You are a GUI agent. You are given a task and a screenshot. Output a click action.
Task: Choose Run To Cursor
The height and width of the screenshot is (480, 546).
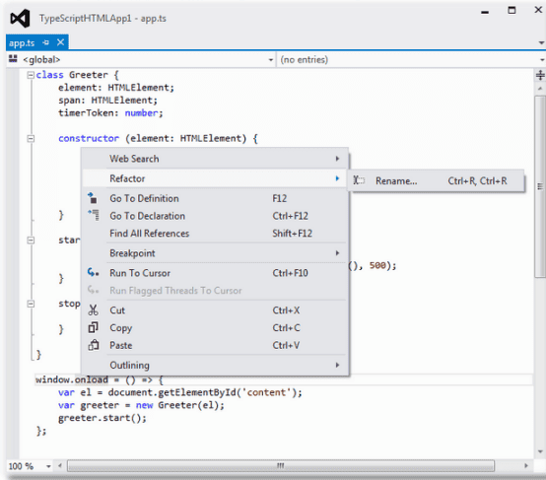[x=215, y=273]
